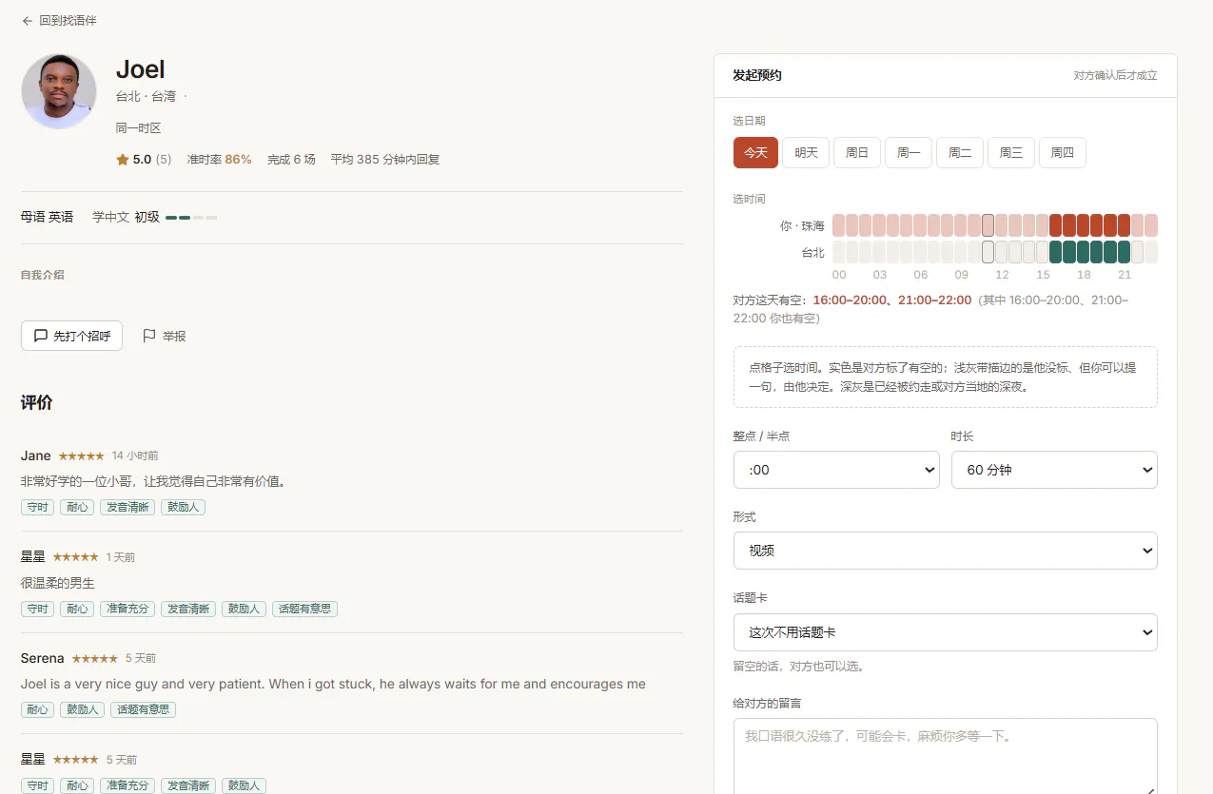Open the 话题卡 dropdown showing 这次不用话题卡
1213x794 pixels.
coord(946,632)
